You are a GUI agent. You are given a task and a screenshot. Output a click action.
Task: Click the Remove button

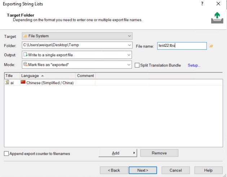159,153
